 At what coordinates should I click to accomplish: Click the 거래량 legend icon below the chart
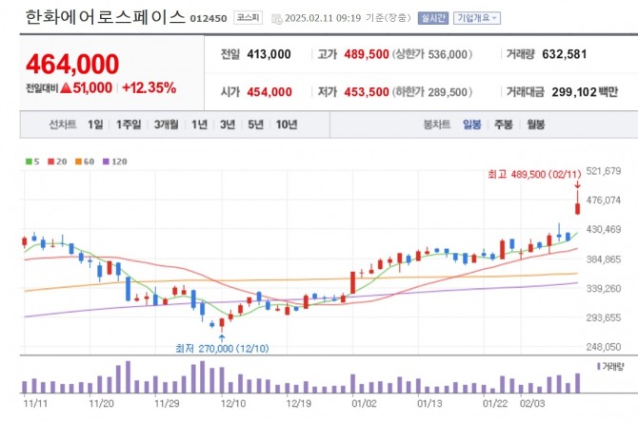point(599,366)
